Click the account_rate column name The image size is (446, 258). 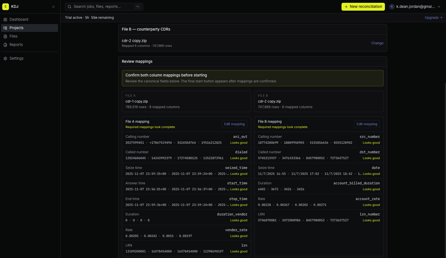pos(368,199)
